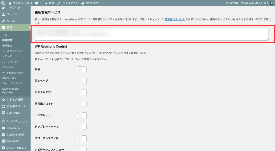Open WP Sitemap Page settings
The width and height of the screenshot is (275, 151).
[12, 73]
